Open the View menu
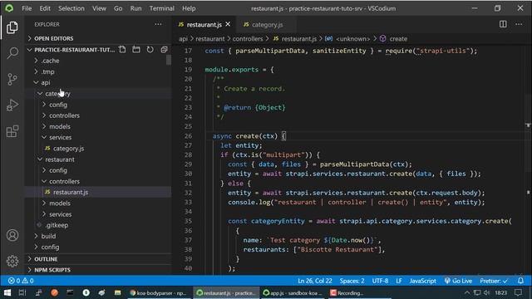The image size is (532, 299). click(x=99, y=8)
